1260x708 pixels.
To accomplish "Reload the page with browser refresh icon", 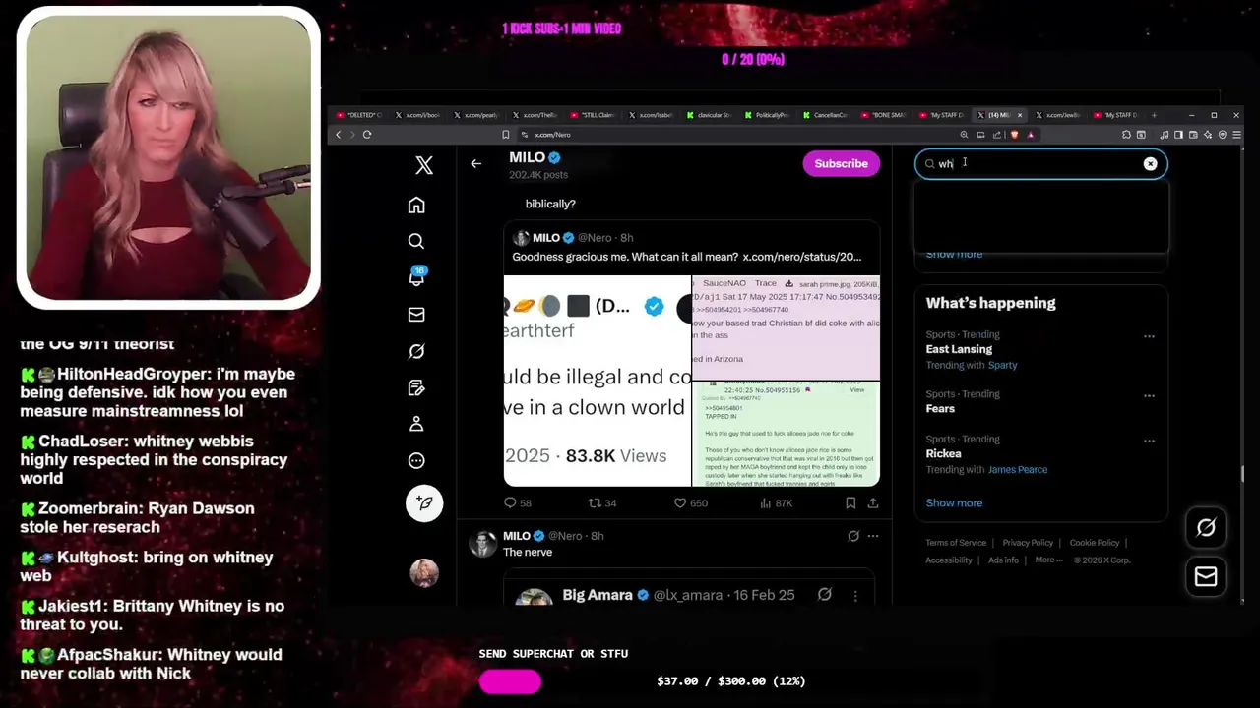I will coord(366,135).
